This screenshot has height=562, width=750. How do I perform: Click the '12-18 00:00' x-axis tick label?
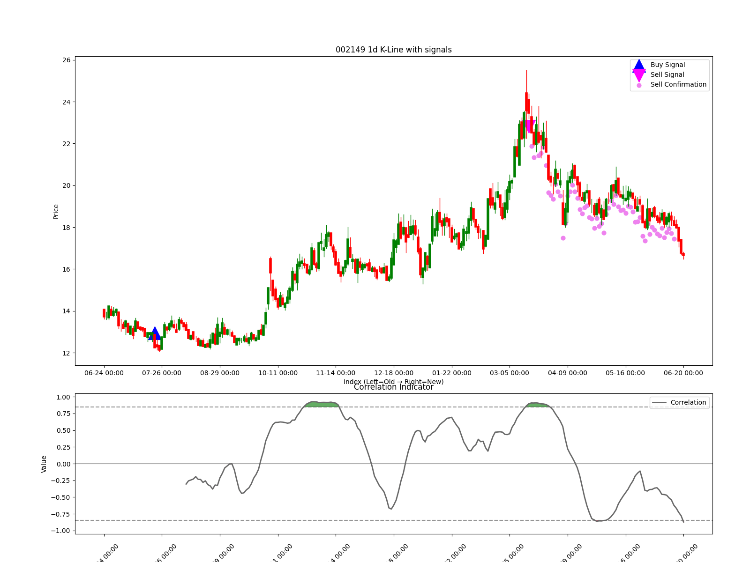(394, 373)
